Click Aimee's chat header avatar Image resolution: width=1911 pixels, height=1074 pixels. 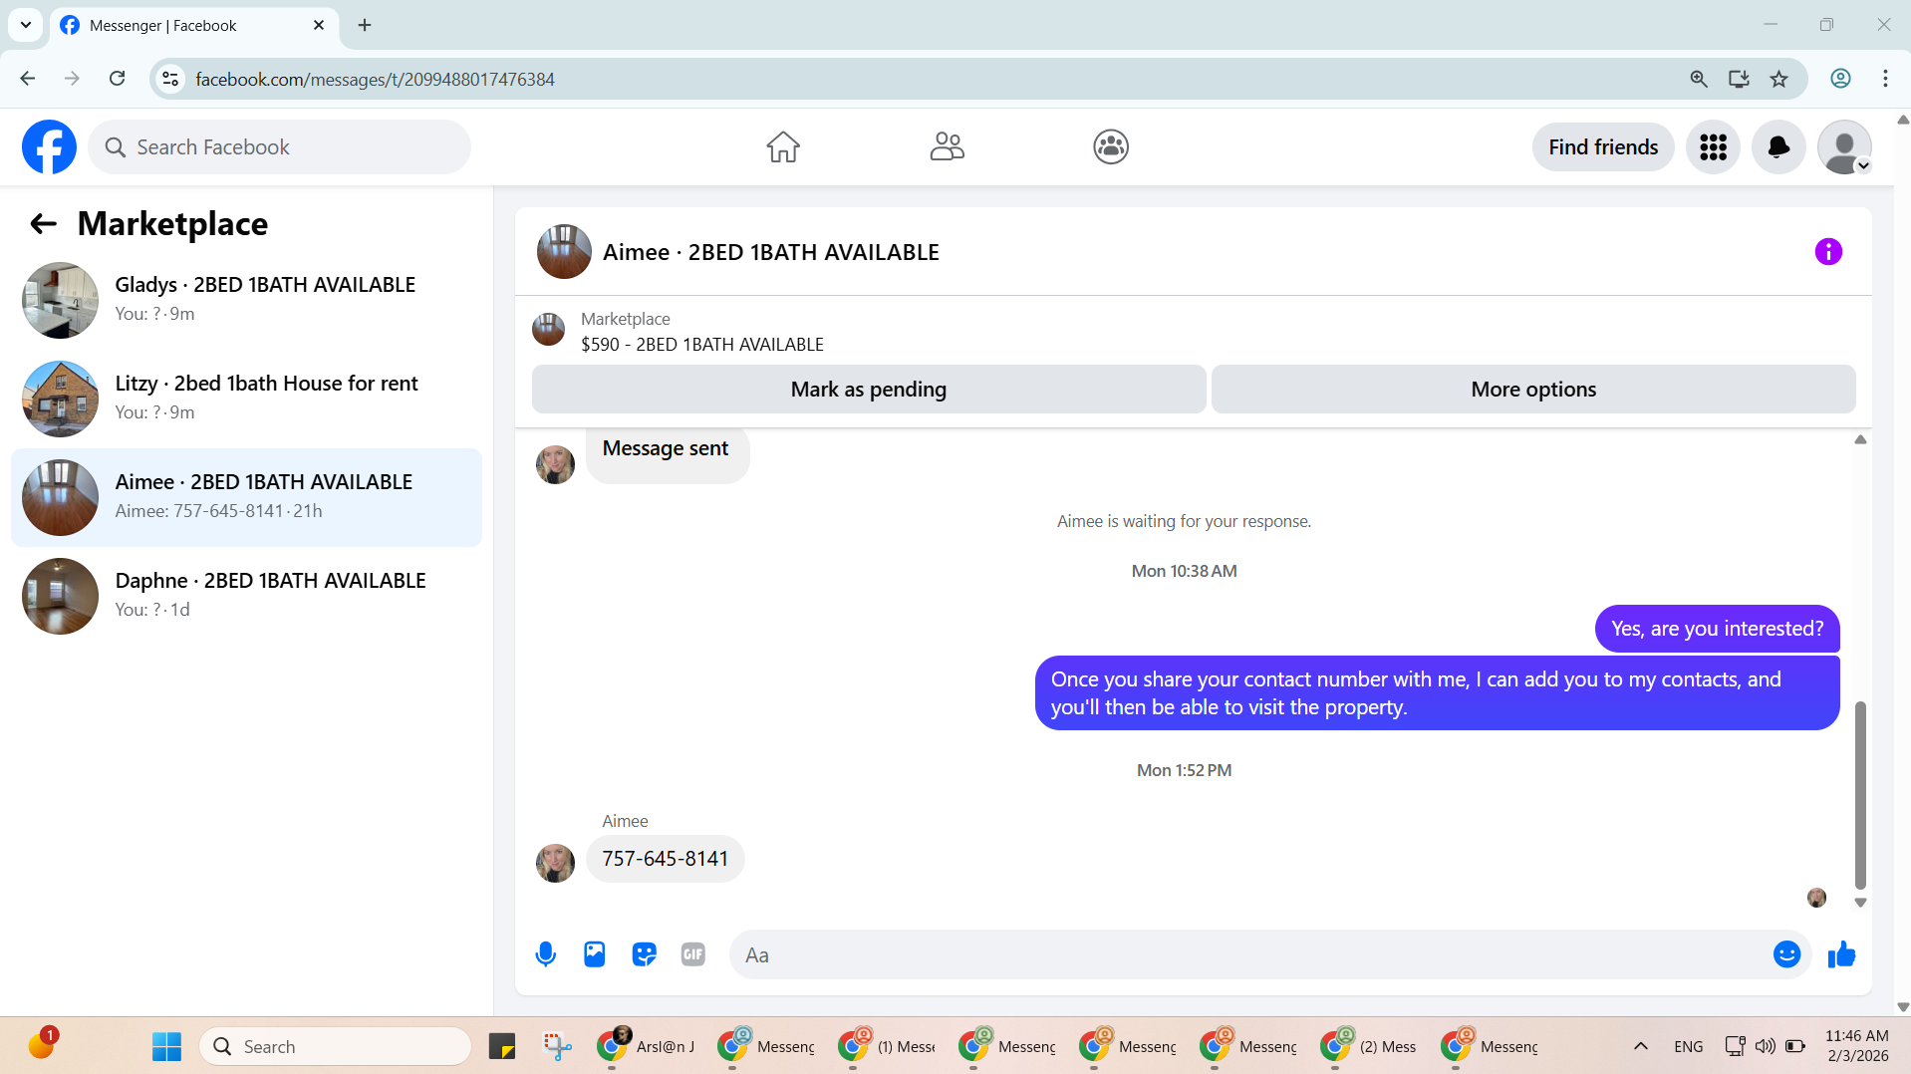pos(564,252)
